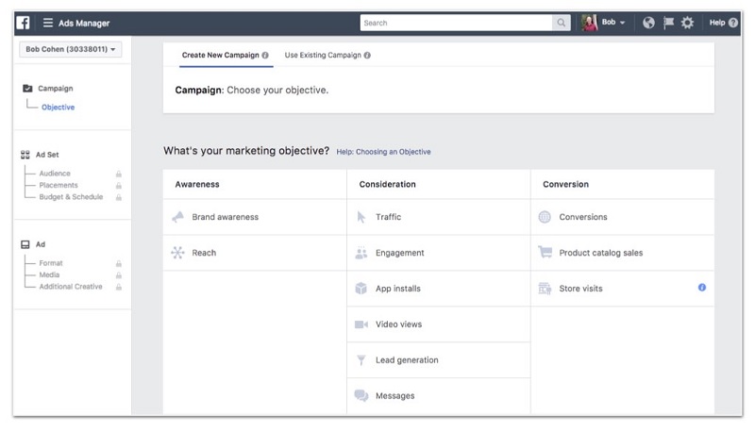Click the Engagement people icon
Image resolution: width=755 pixels, height=432 pixels.
pos(361,253)
